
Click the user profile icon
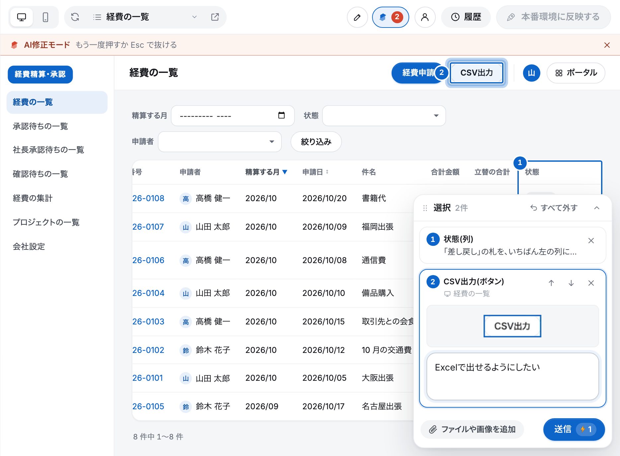pyautogui.click(x=425, y=17)
